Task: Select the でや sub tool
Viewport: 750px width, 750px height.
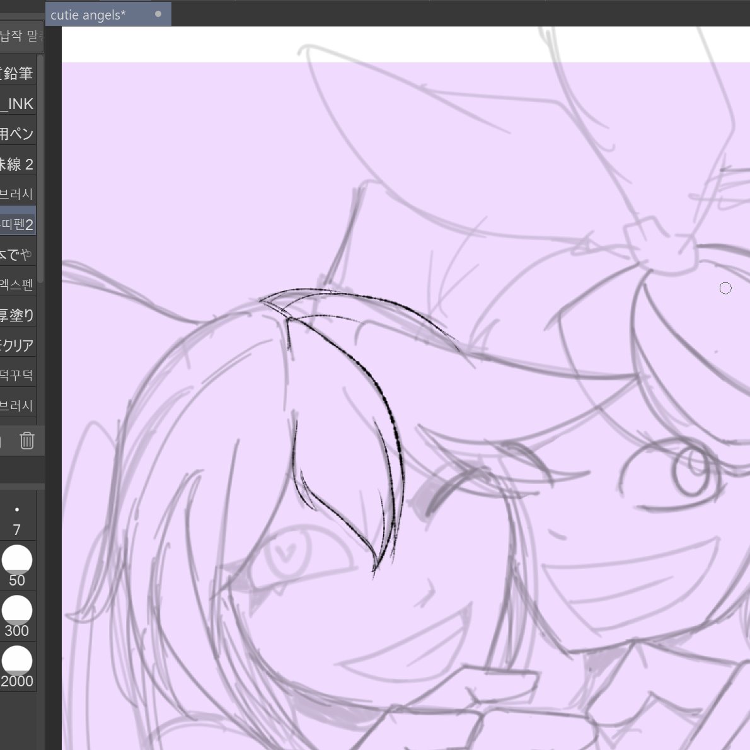Action: pyautogui.click(x=18, y=254)
